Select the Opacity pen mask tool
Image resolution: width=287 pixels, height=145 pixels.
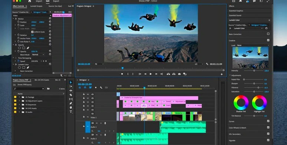28,48
